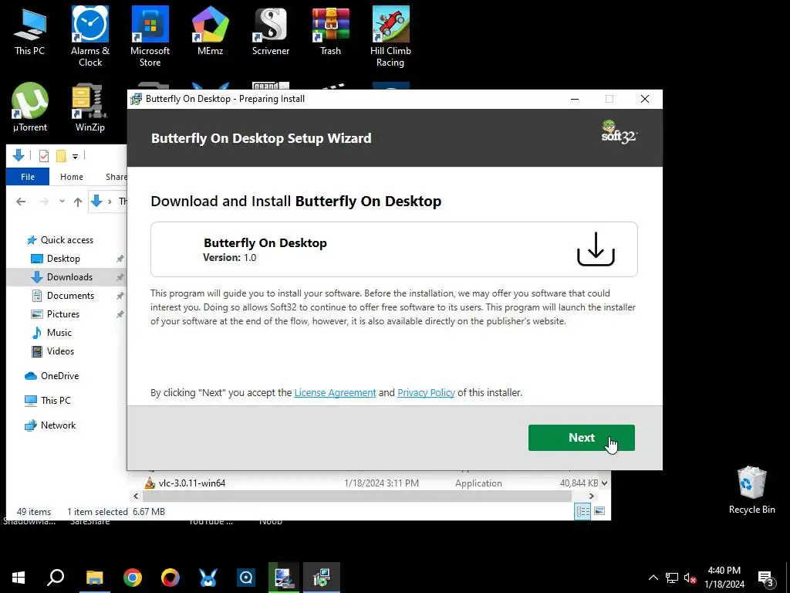Click the right scroll arrow in Explorer
Viewport: 790px width, 593px height.
pos(592,496)
